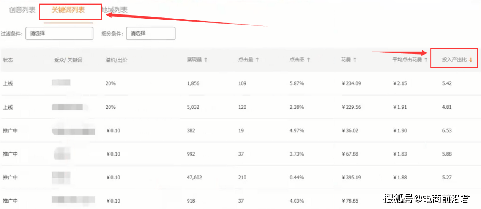Click the 状态 column header
The width and height of the screenshot is (481, 209).
pyautogui.click(x=8, y=60)
